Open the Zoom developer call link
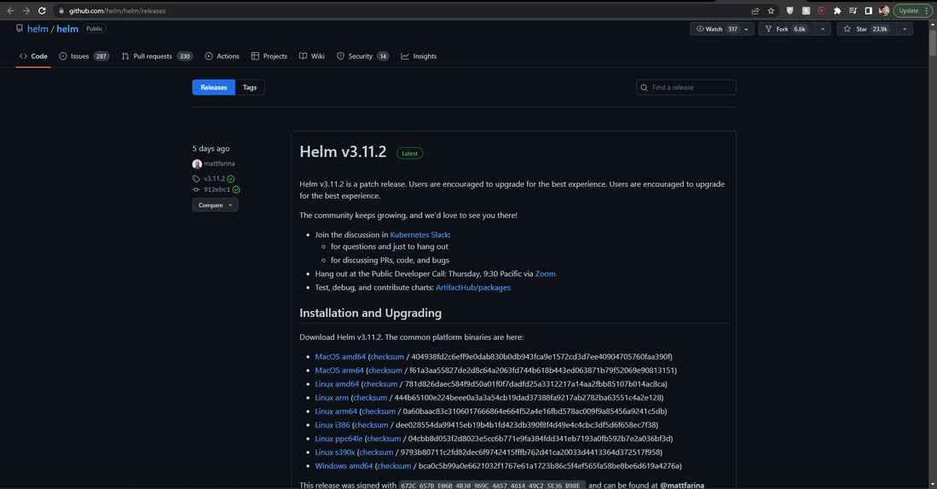The height and width of the screenshot is (489, 937). point(545,273)
